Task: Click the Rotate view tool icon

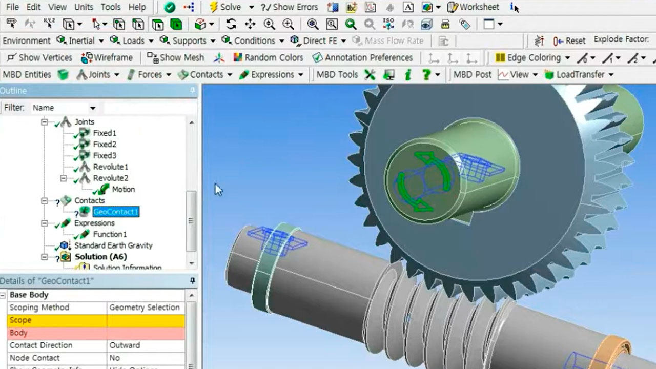Action: tap(231, 24)
